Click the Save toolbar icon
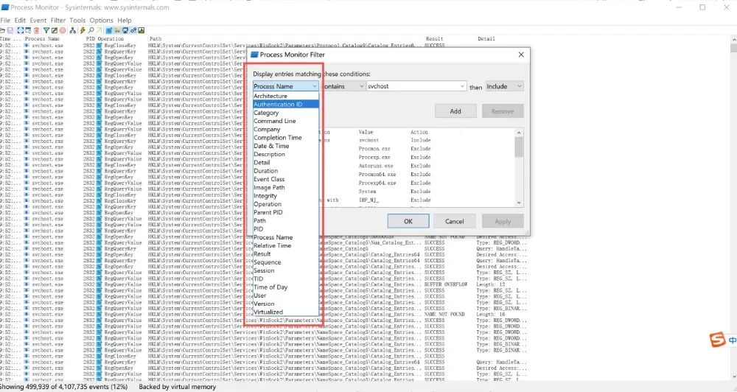 pyautogui.click(x=10, y=30)
